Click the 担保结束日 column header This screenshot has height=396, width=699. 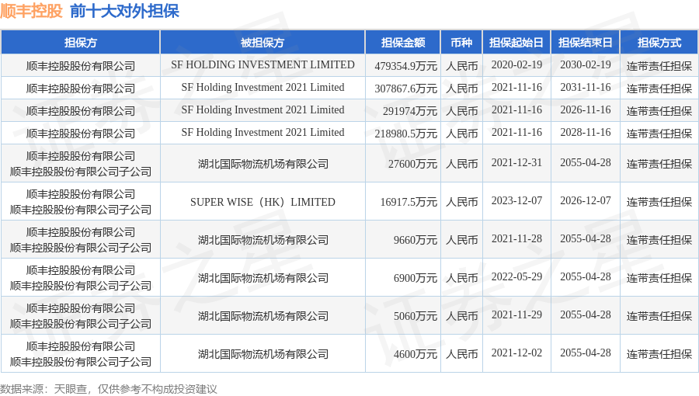click(x=586, y=43)
